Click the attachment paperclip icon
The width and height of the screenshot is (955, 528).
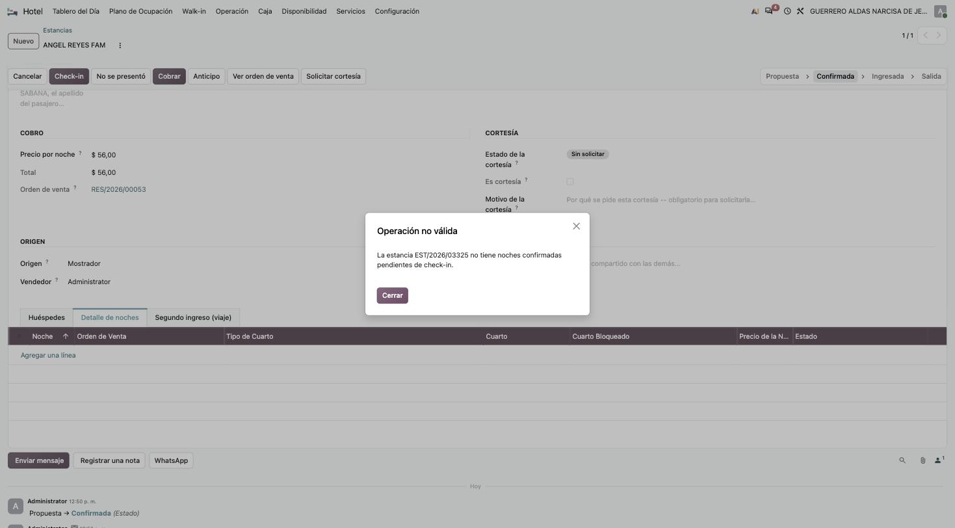click(922, 460)
